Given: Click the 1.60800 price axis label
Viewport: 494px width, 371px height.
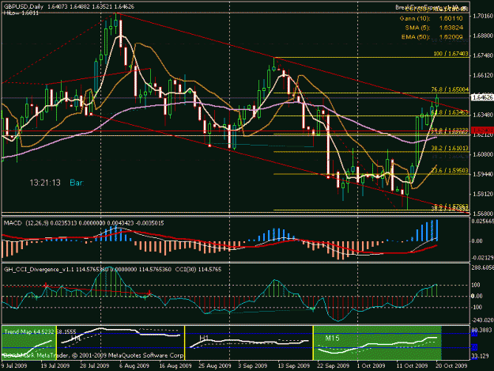Looking at the screenshot, I should (x=483, y=154).
